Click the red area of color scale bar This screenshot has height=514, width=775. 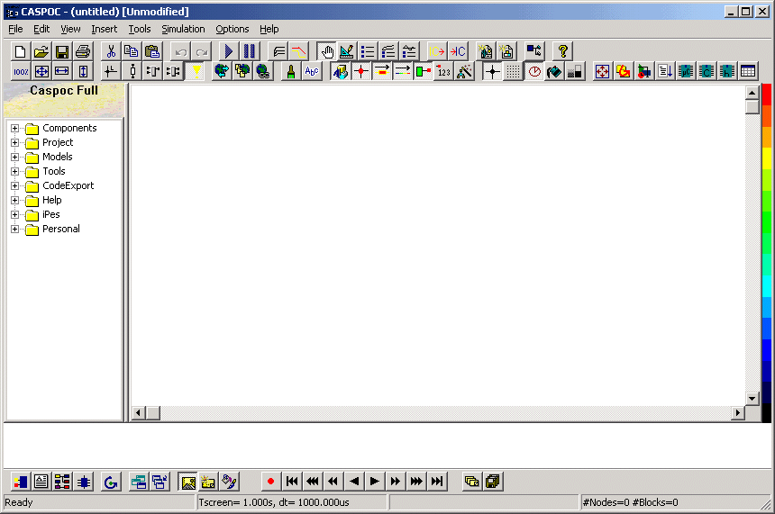pos(767,95)
